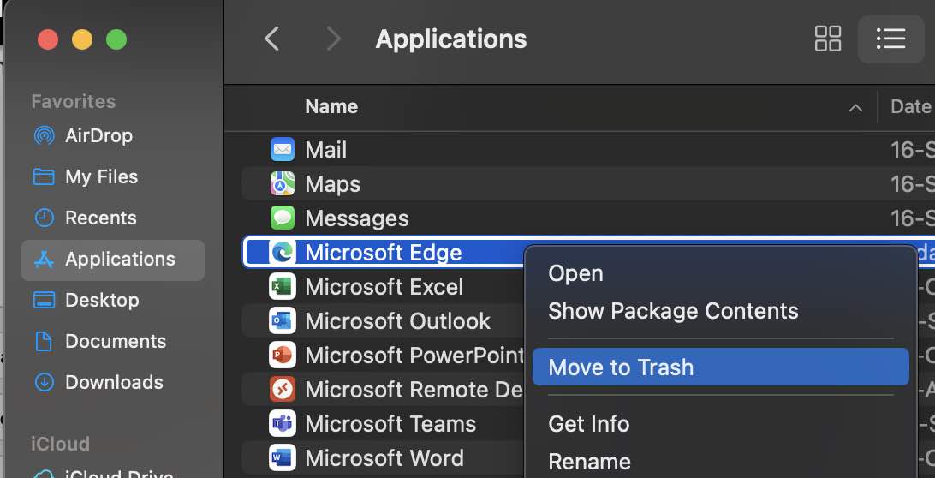The height and width of the screenshot is (478, 935).
Task: Open Recents from Favorites sidebar
Action: tap(100, 218)
